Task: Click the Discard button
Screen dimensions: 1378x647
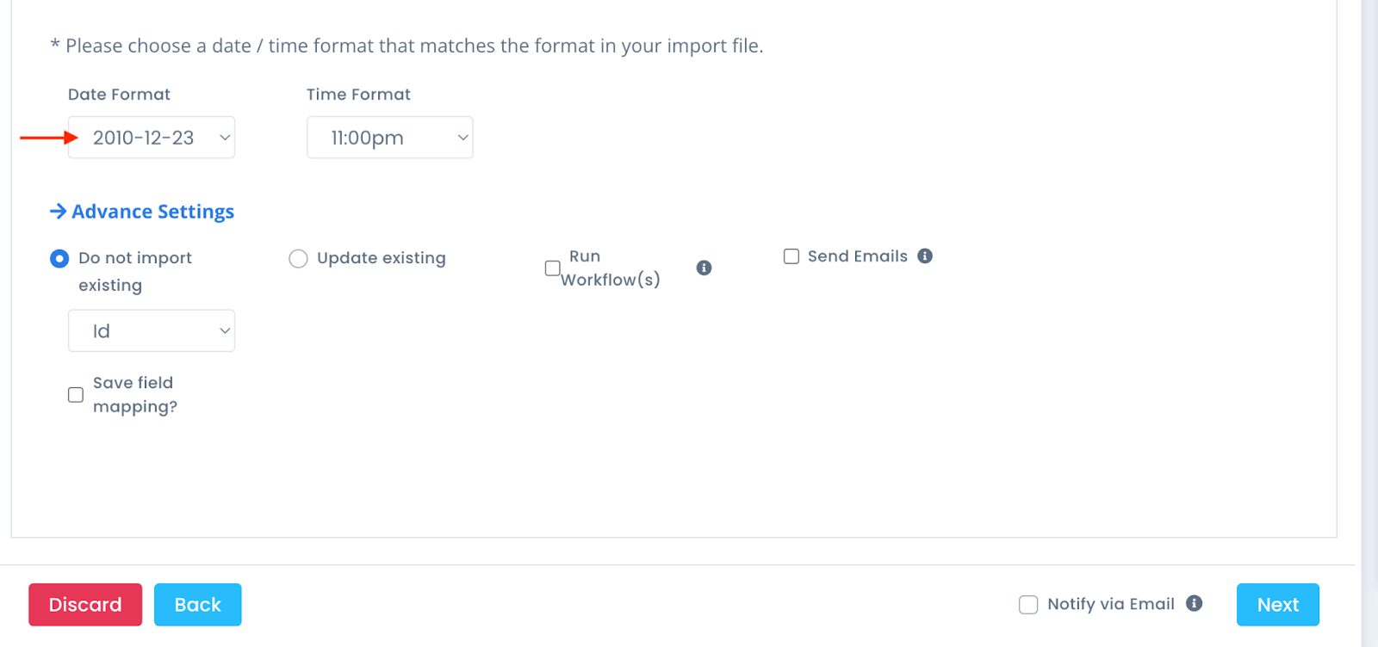Action: 85,605
